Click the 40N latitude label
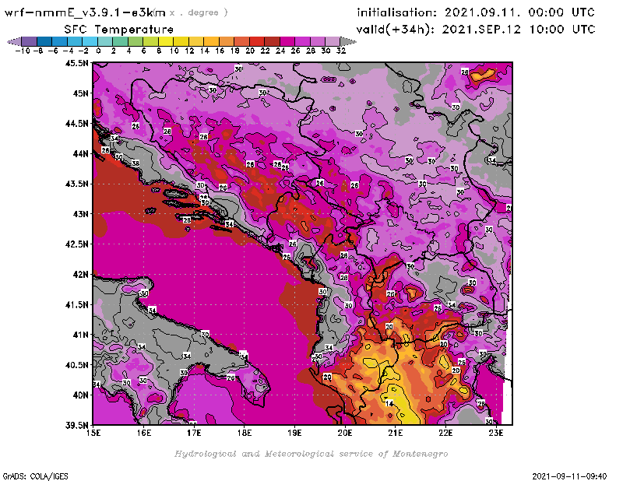 pyautogui.click(x=80, y=395)
